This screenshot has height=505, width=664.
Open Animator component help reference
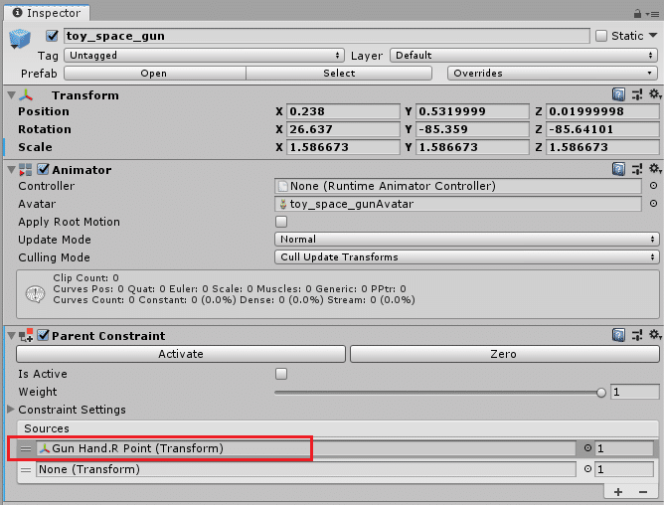pyautogui.click(x=618, y=169)
